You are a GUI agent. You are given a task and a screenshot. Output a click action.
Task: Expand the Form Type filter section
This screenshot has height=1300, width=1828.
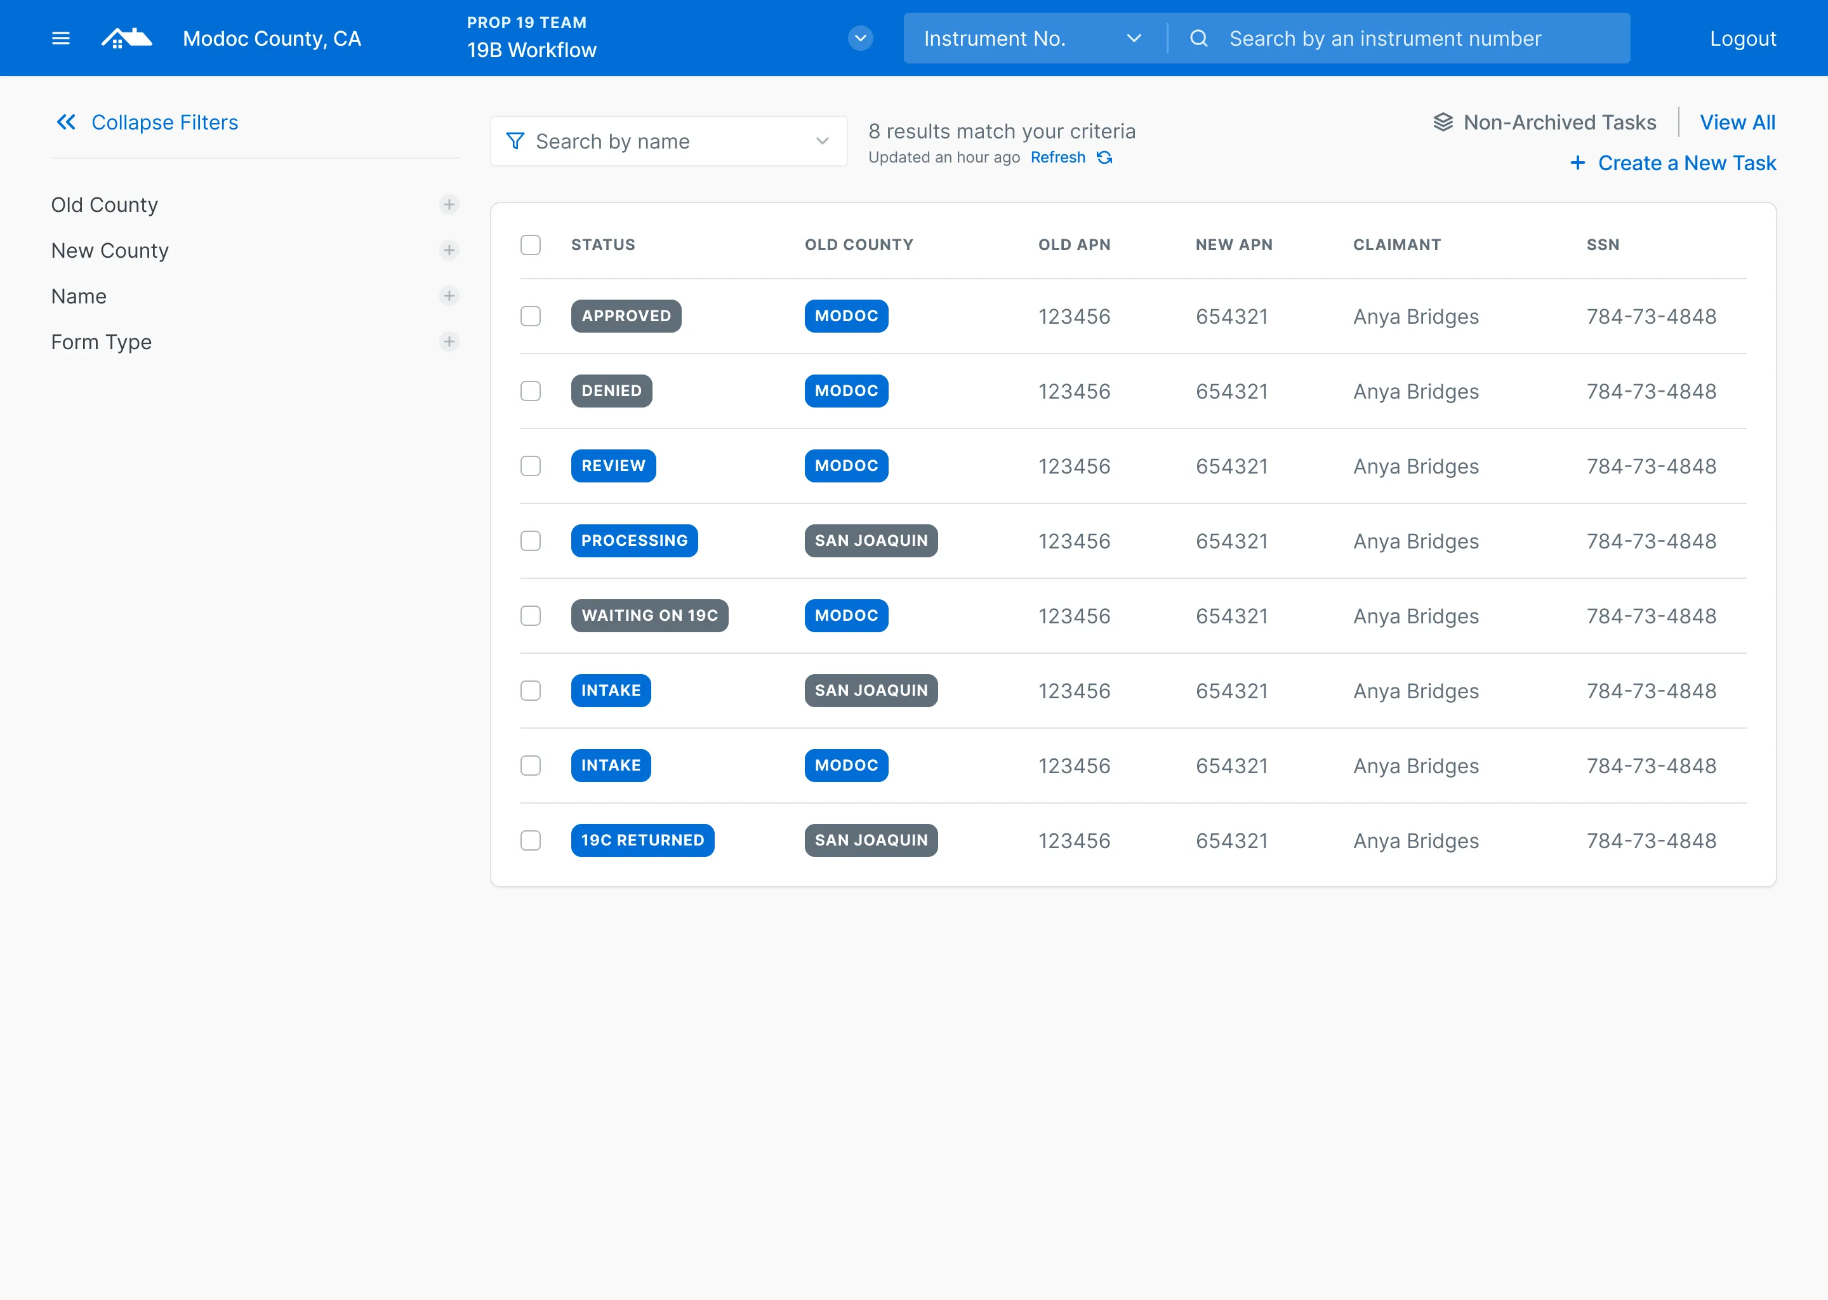pyautogui.click(x=450, y=342)
